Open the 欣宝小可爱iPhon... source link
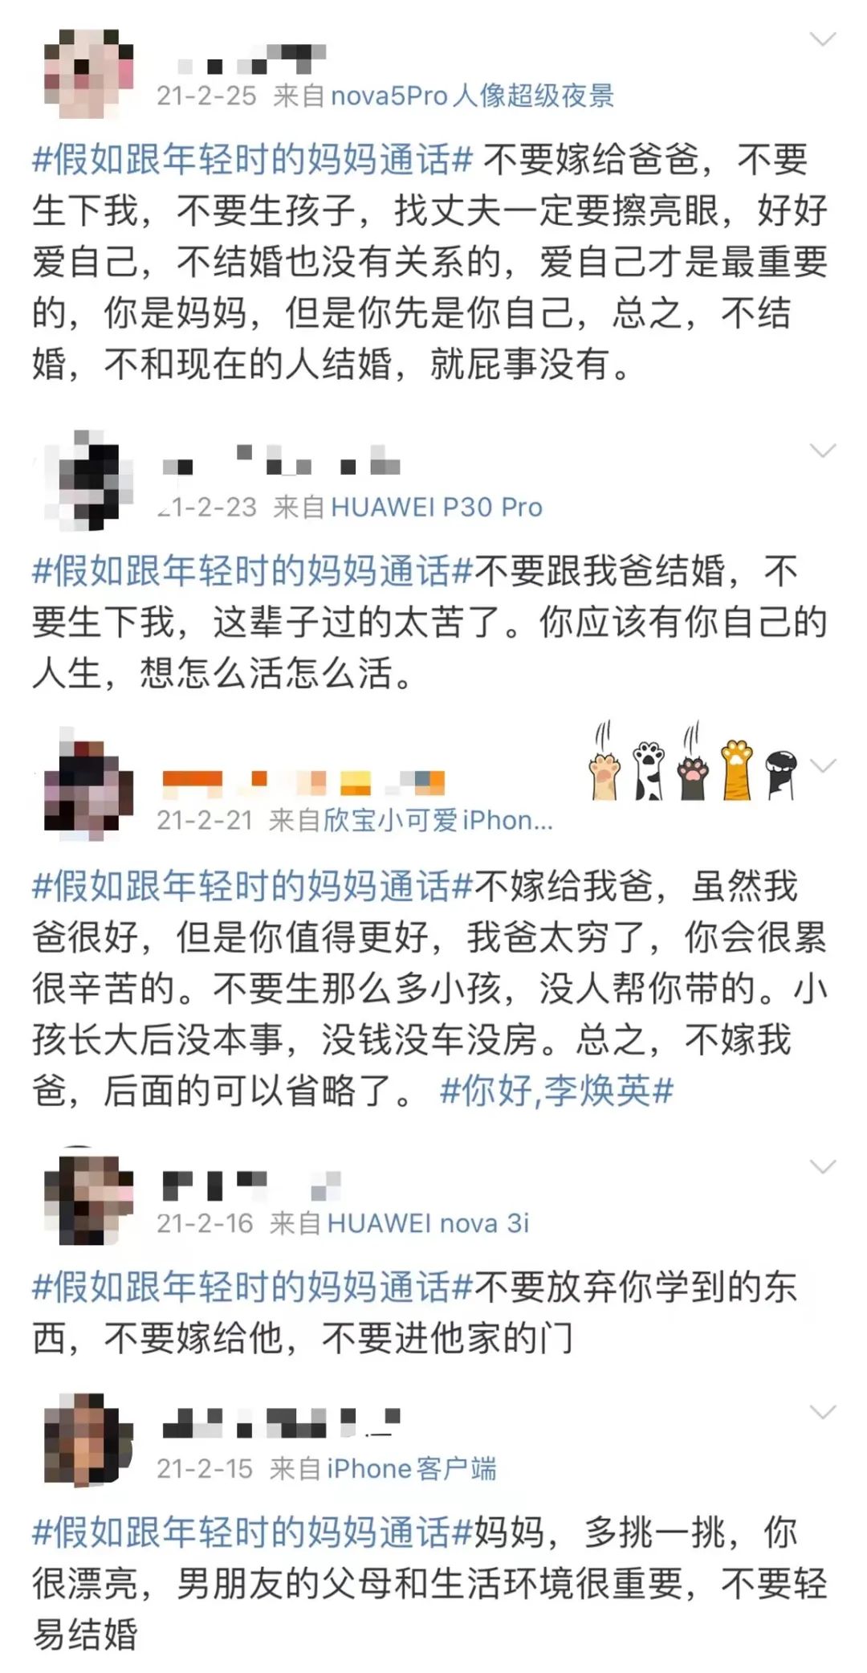Screen dimensions: 867x1673 438,820
